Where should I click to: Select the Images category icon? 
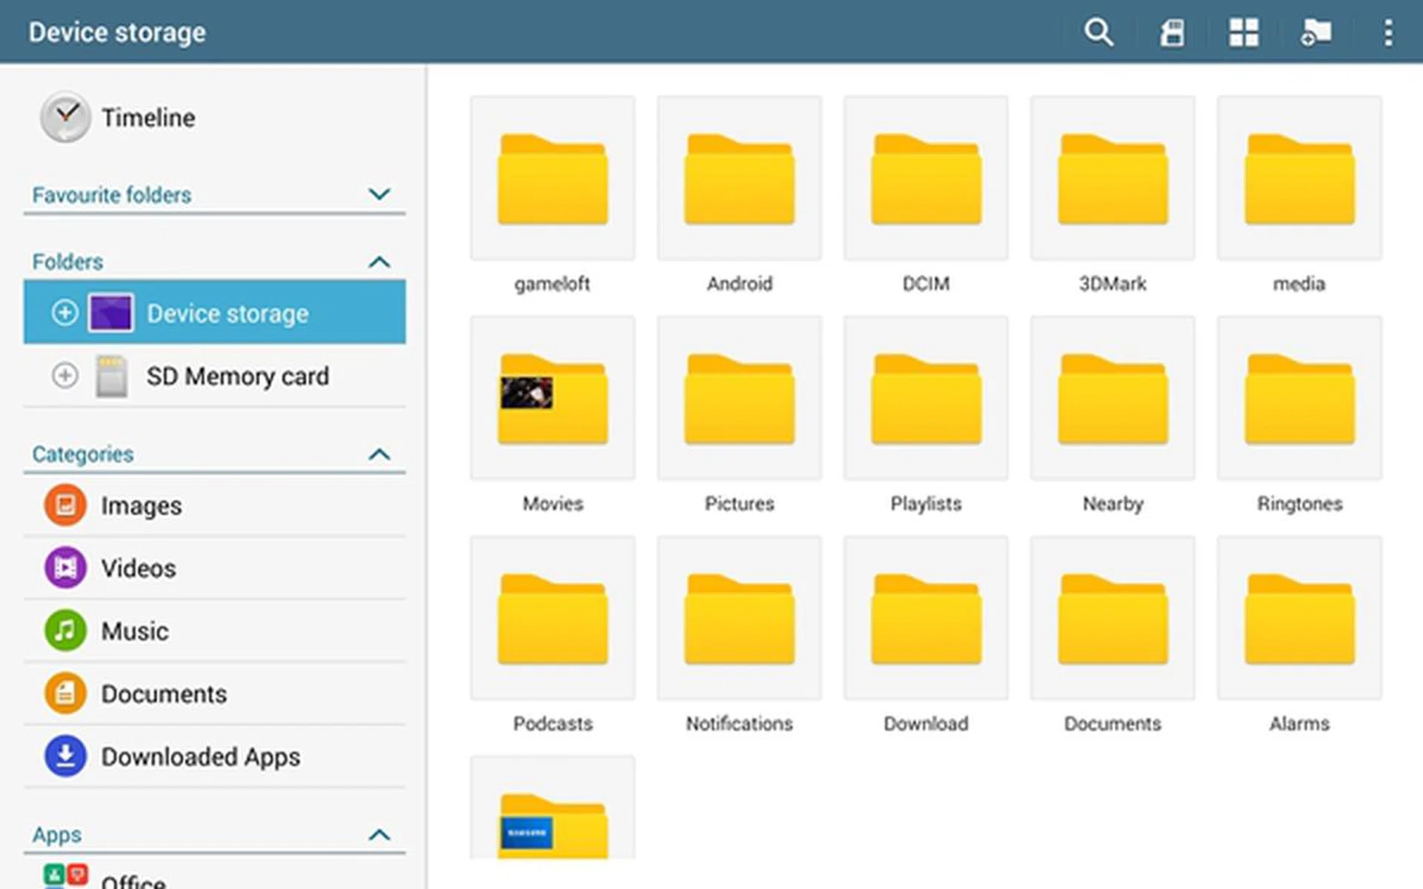[65, 505]
